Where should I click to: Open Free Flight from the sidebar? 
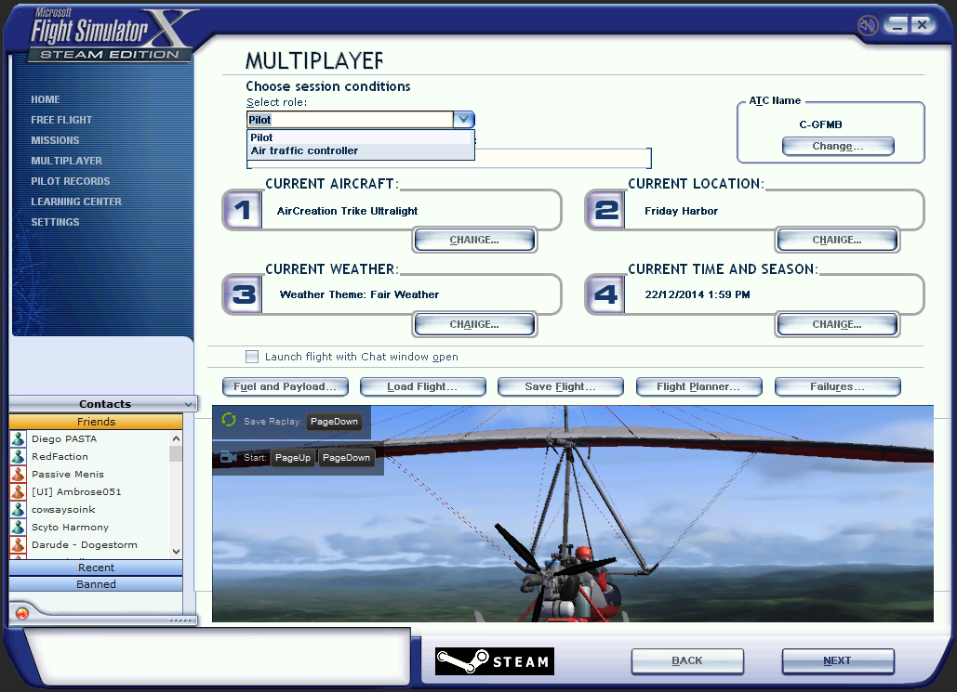(61, 120)
